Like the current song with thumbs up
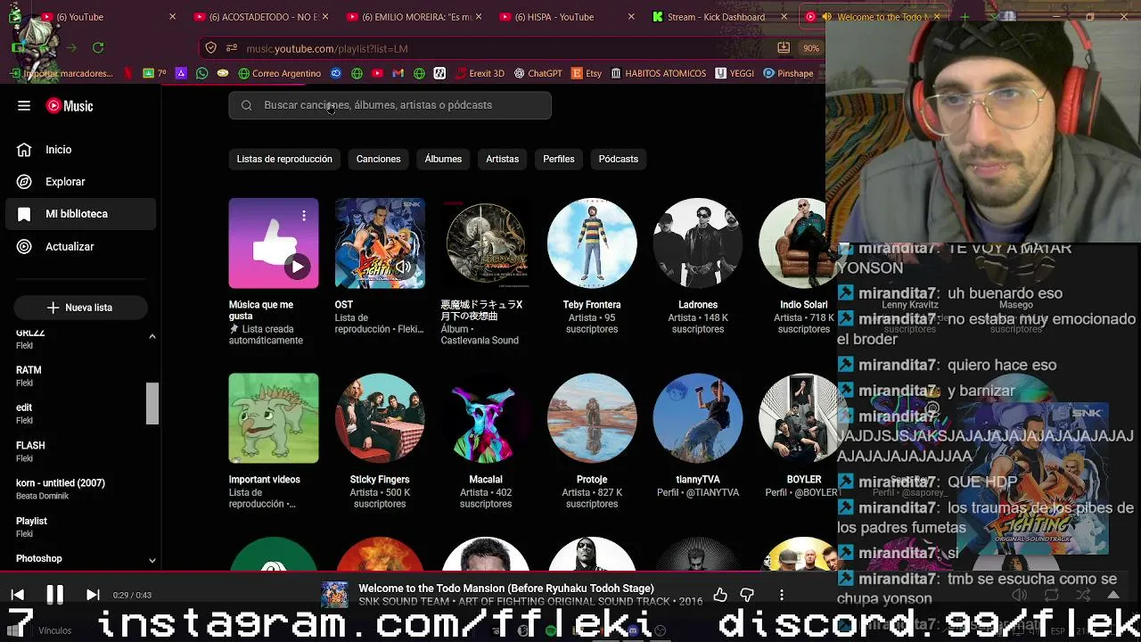This screenshot has height=642, width=1141. [x=720, y=595]
